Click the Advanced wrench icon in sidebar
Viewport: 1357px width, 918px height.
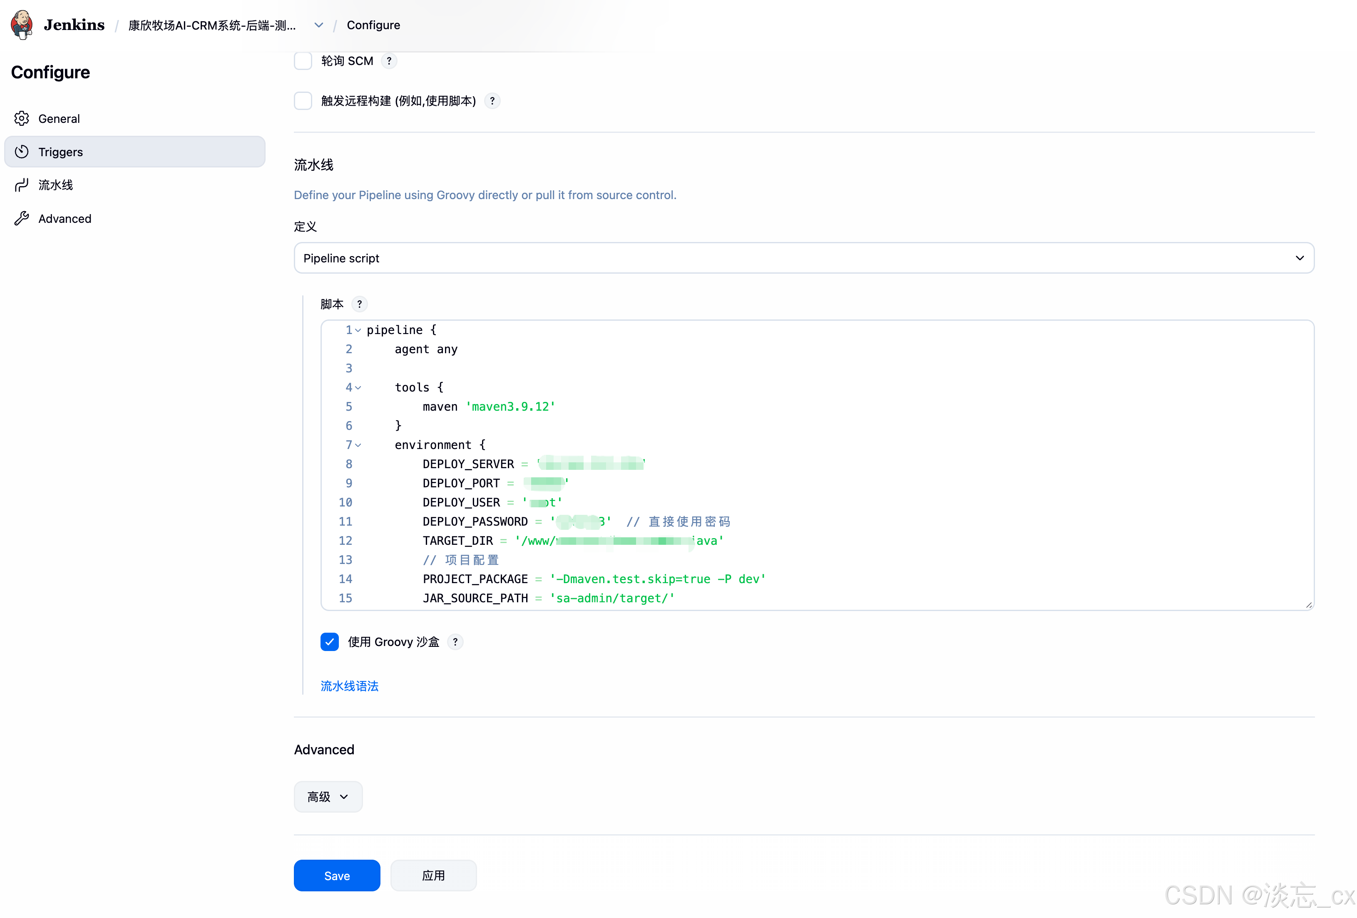pos(22,219)
